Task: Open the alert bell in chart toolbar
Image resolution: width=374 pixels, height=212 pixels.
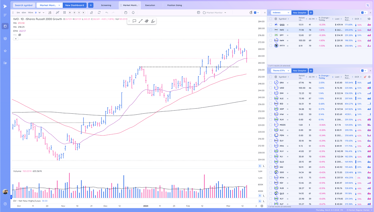Action: 133,13
